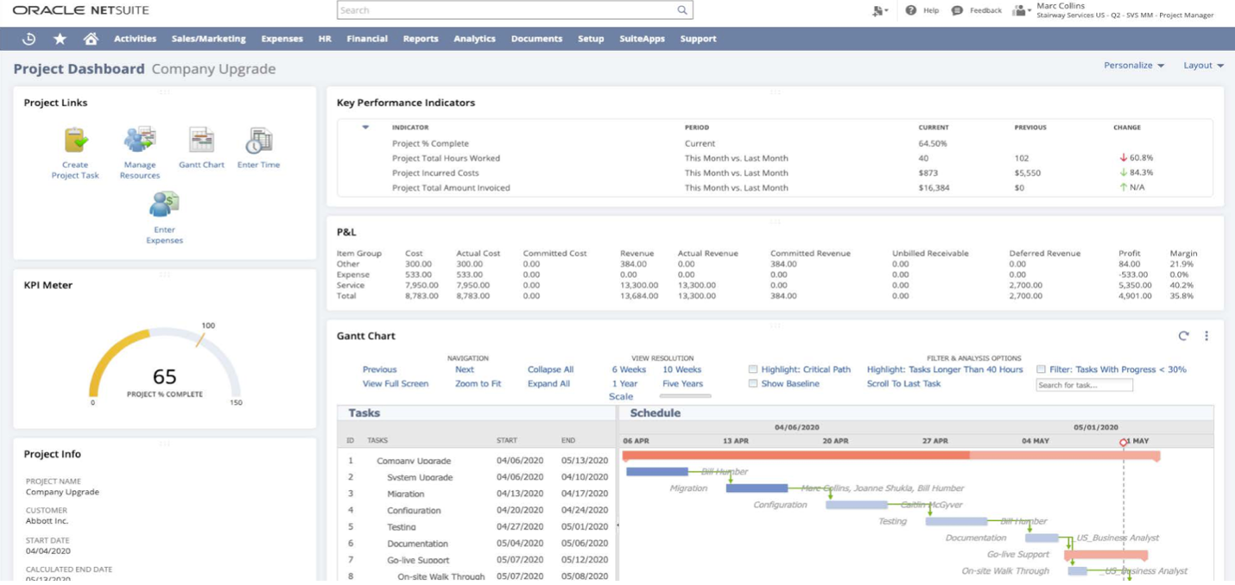
Task: Open the Reports menu
Action: click(x=421, y=38)
